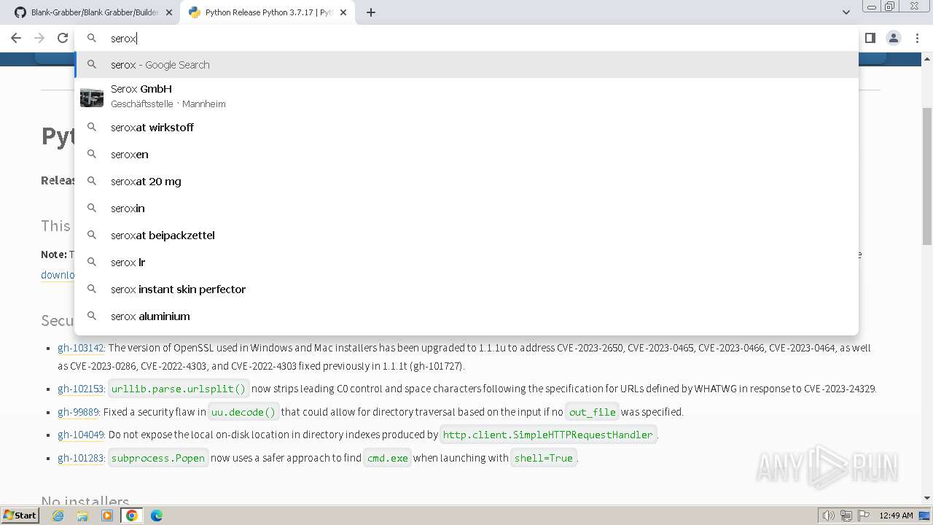Click the urllib.parse.urlsplit() code text
This screenshot has height=525, width=933.
179,389
